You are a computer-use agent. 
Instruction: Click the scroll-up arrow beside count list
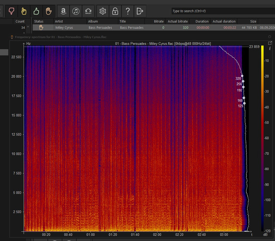tap(28, 27)
